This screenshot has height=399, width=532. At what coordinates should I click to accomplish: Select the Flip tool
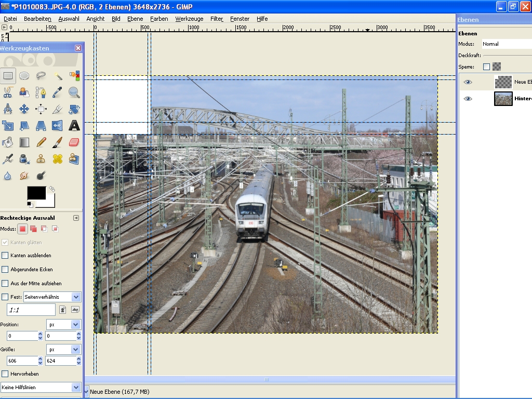(x=58, y=126)
